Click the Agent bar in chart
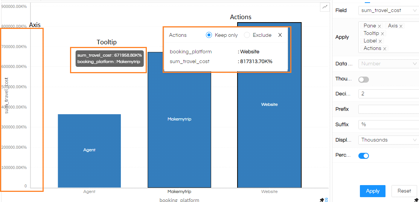Screen dimensions: 419x202 click(x=89, y=151)
